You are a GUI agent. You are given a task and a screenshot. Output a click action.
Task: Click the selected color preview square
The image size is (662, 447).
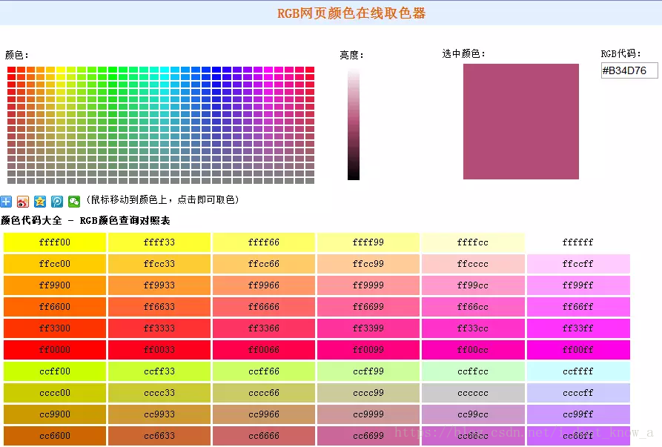click(520, 122)
